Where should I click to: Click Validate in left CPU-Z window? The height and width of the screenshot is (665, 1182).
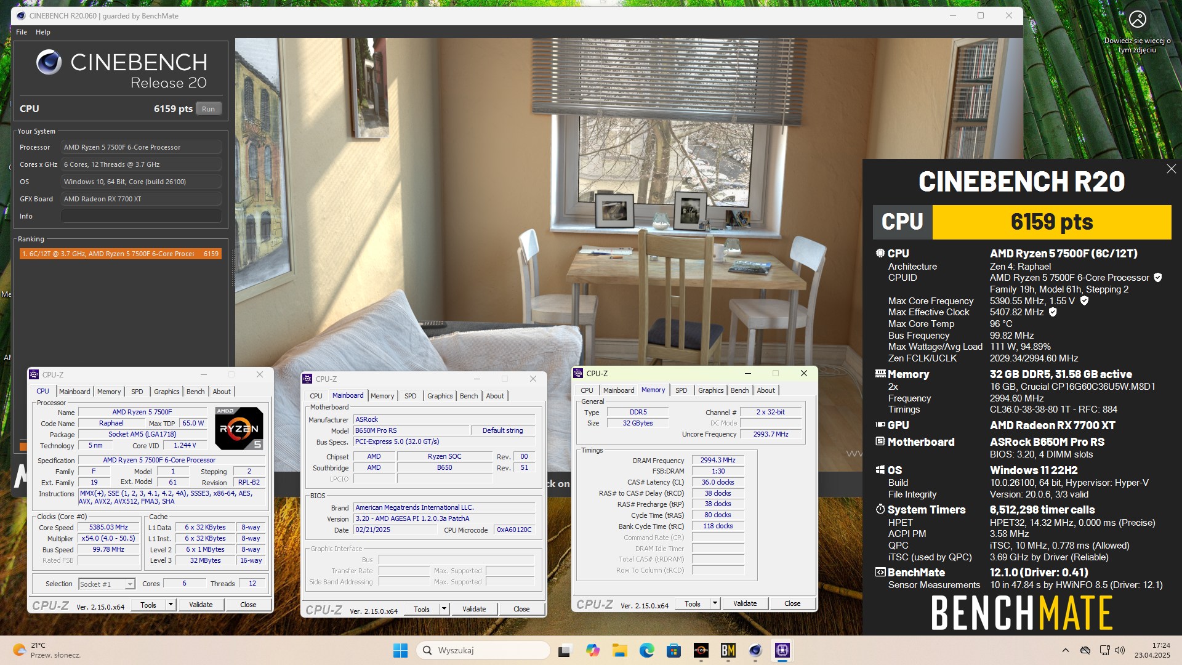click(201, 605)
